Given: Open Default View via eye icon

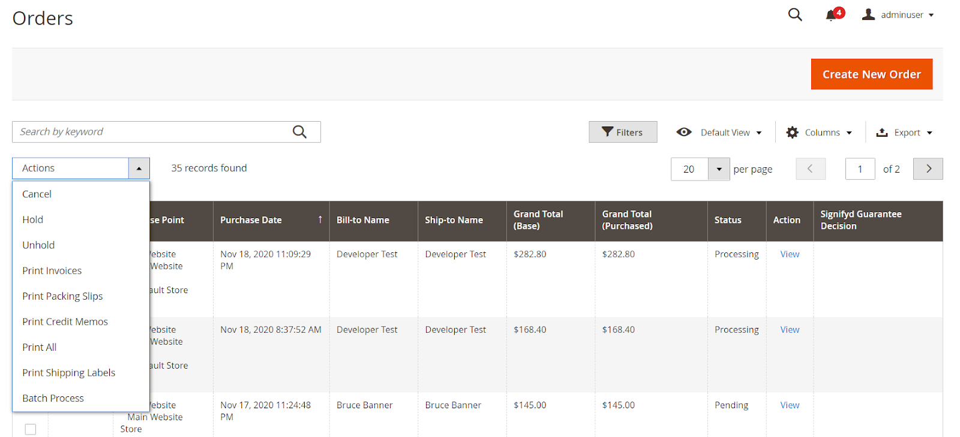Looking at the screenshot, I should (x=684, y=132).
